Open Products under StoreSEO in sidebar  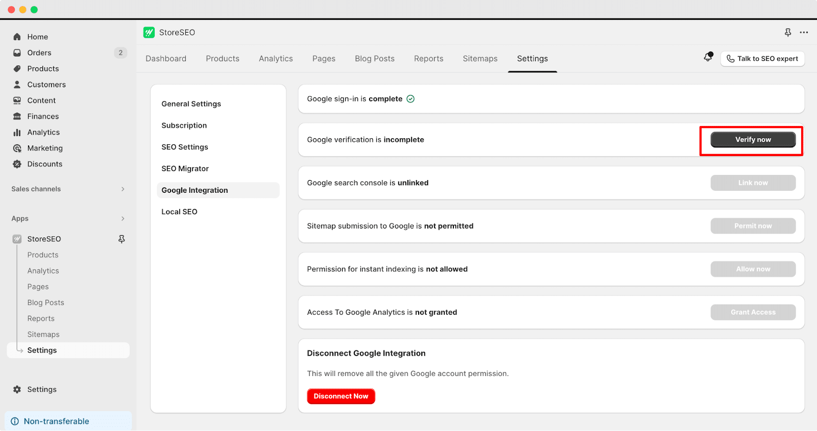tap(43, 255)
